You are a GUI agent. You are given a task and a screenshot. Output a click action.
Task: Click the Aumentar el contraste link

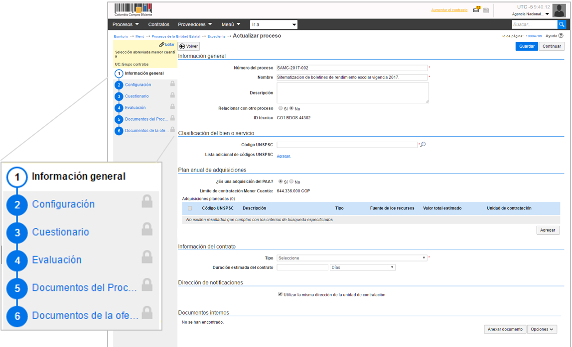449,10
